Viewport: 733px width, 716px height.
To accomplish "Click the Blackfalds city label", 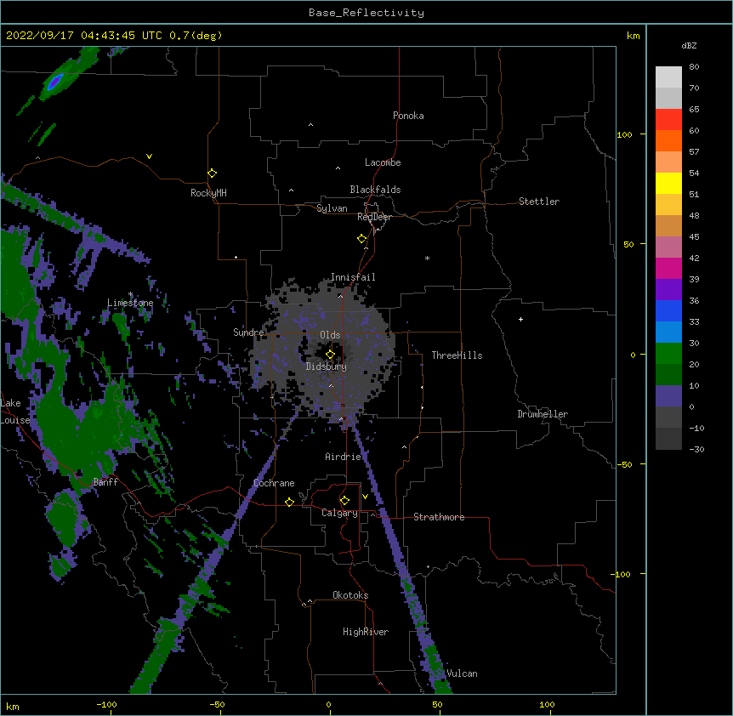I will (x=375, y=190).
